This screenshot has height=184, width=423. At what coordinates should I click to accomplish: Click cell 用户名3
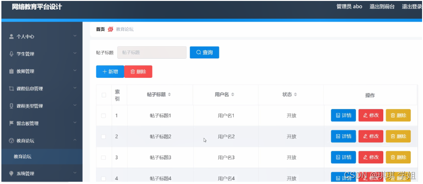[x=226, y=157]
